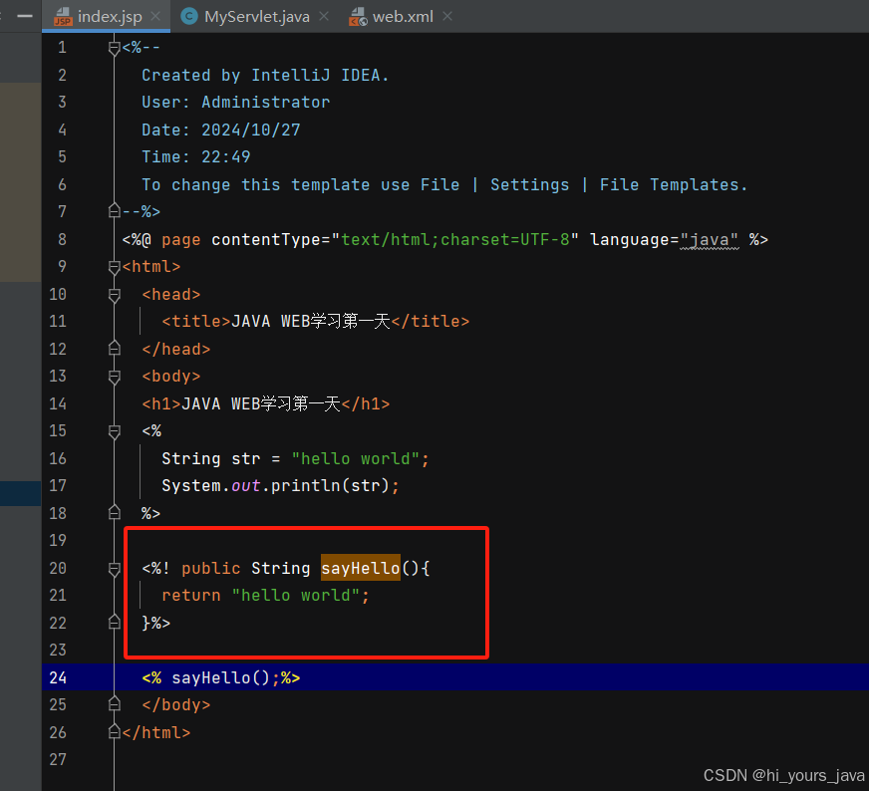The width and height of the screenshot is (869, 791).
Task: Click line number 16 in the gutter
Action: coord(58,458)
